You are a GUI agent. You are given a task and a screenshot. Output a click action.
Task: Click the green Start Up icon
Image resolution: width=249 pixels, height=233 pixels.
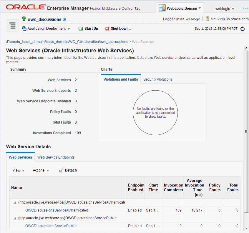point(81,29)
